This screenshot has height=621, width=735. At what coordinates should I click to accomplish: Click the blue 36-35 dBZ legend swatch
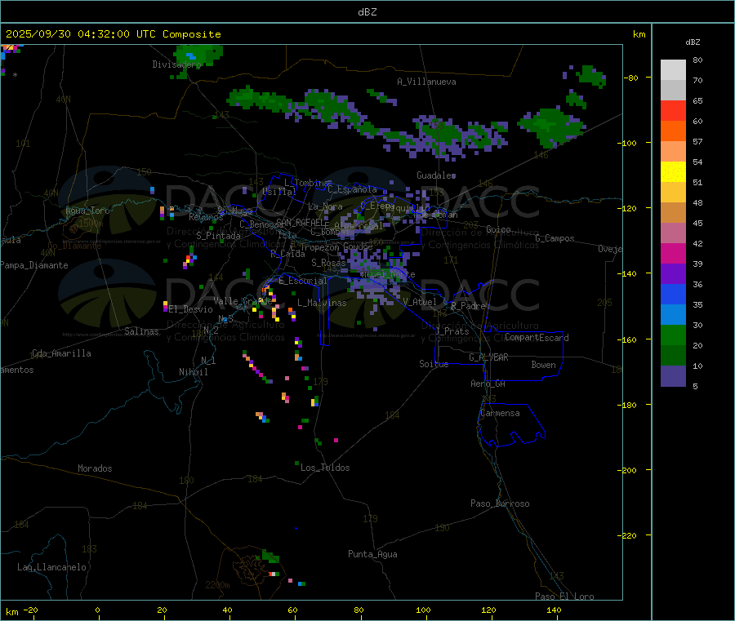(x=673, y=294)
